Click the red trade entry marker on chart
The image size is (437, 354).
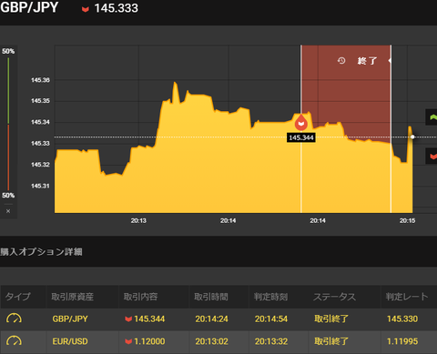[x=301, y=123]
